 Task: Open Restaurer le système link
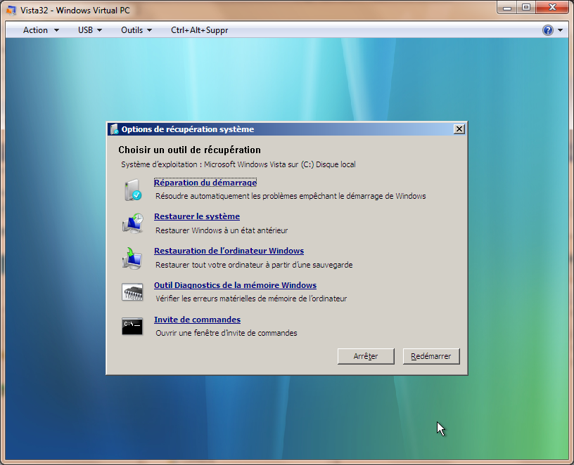pos(197,216)
